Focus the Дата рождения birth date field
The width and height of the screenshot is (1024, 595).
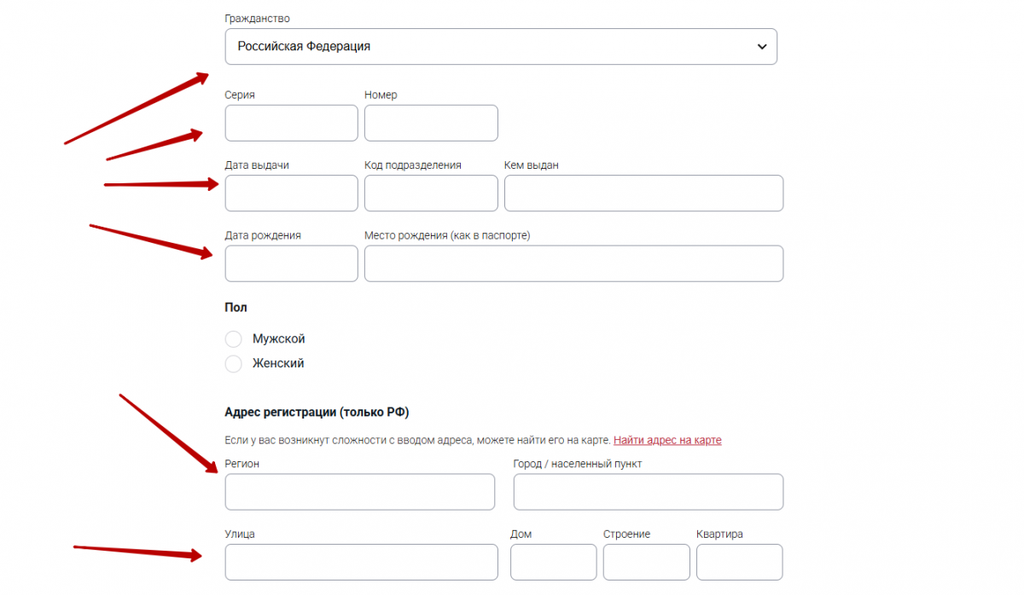[291, 263]
